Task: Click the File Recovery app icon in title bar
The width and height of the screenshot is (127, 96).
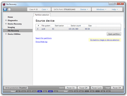Action: coord(4,4)
